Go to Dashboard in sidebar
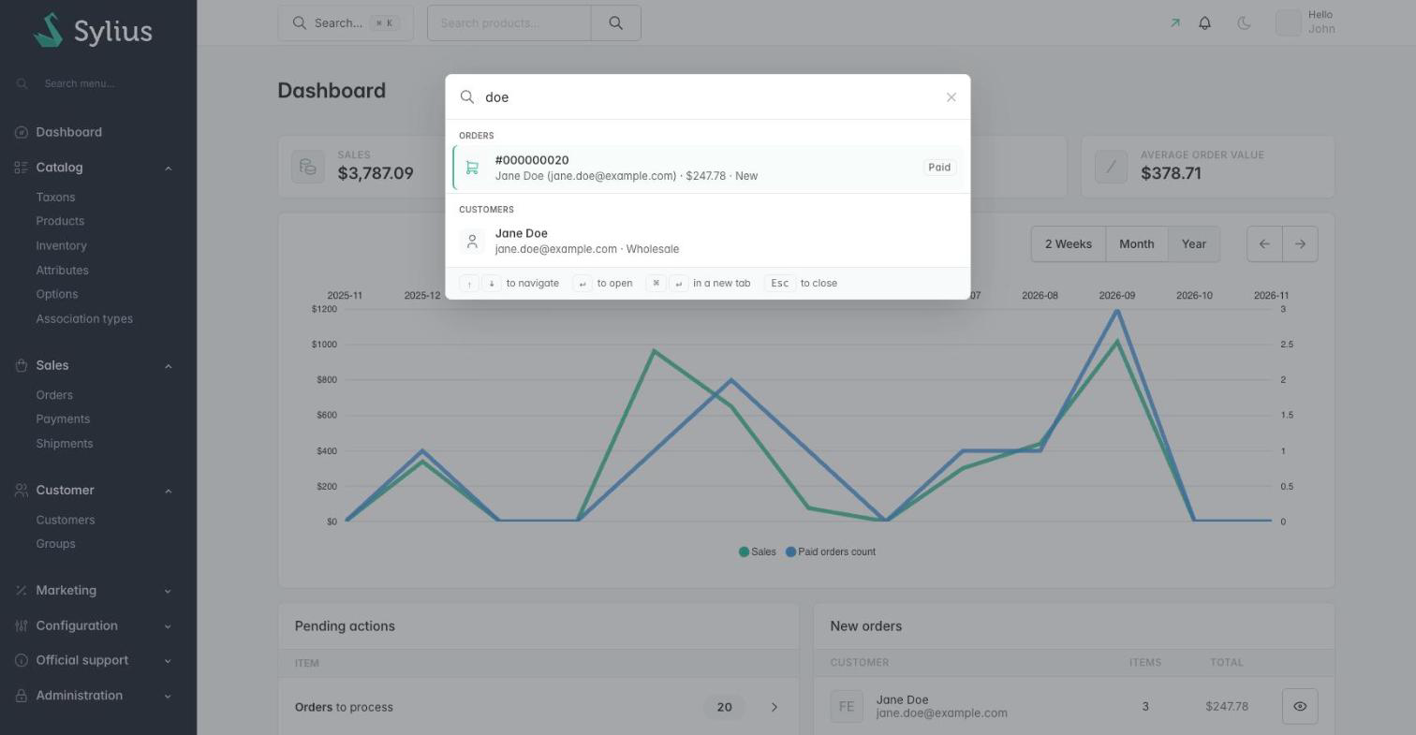This screenshot has height=735, width=1416. pyautogui.click(x=68, y=132)
